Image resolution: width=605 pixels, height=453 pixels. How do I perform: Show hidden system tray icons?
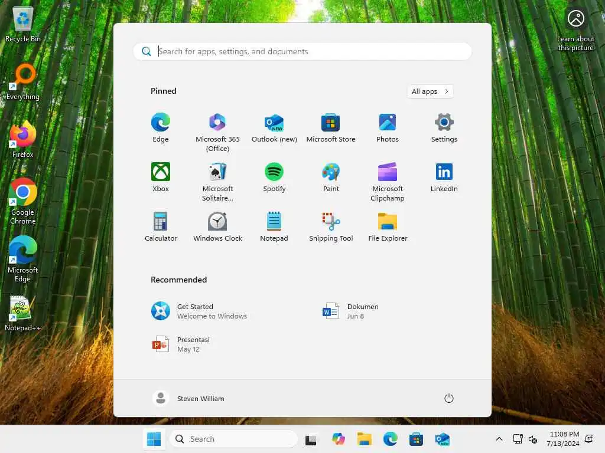click(x=499, y=439)
